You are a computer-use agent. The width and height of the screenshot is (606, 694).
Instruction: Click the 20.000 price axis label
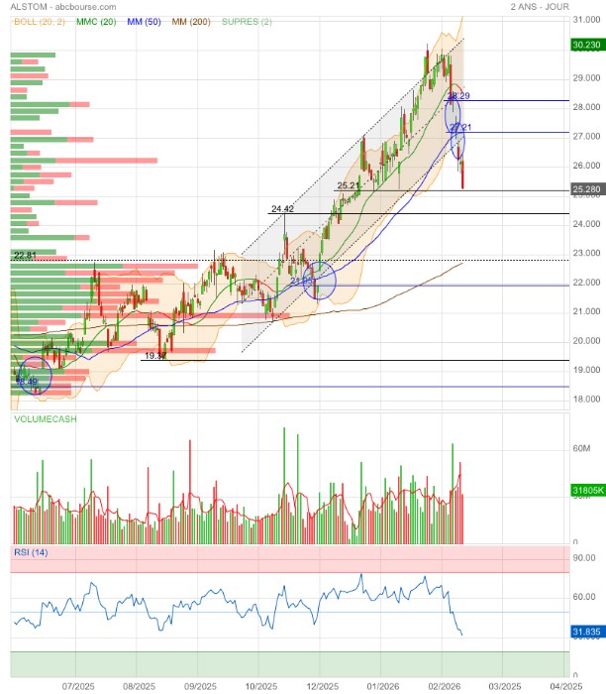(x=586, y=341)
